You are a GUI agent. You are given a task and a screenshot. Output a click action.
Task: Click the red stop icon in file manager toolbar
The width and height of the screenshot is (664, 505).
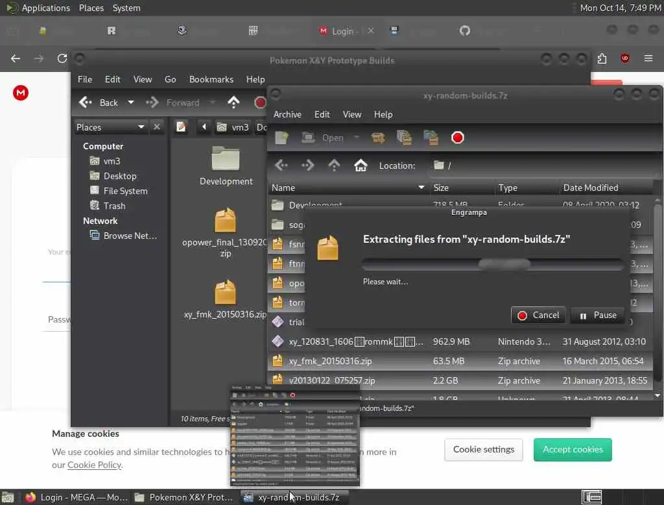pyautogui.click(x=259, y=102)
